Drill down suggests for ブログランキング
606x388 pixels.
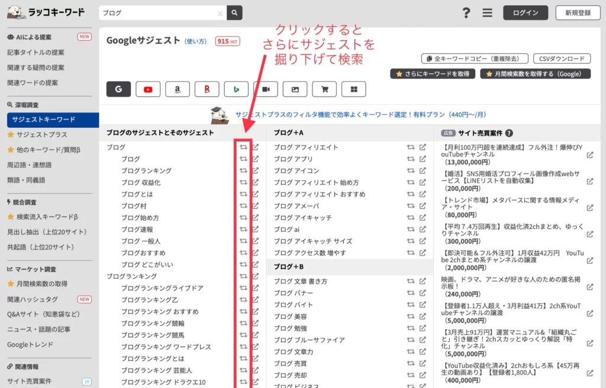[x=243, y=276]
